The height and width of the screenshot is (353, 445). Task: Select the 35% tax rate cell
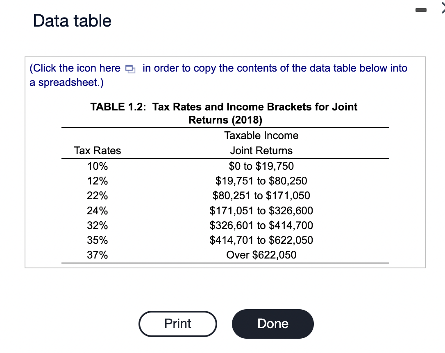point(98,240)
